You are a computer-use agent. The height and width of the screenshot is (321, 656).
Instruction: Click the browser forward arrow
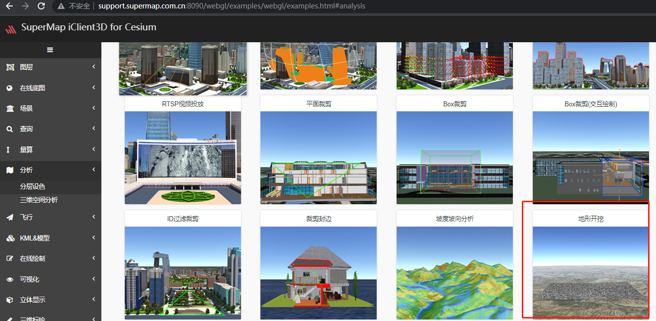click(x=25, y=6)
